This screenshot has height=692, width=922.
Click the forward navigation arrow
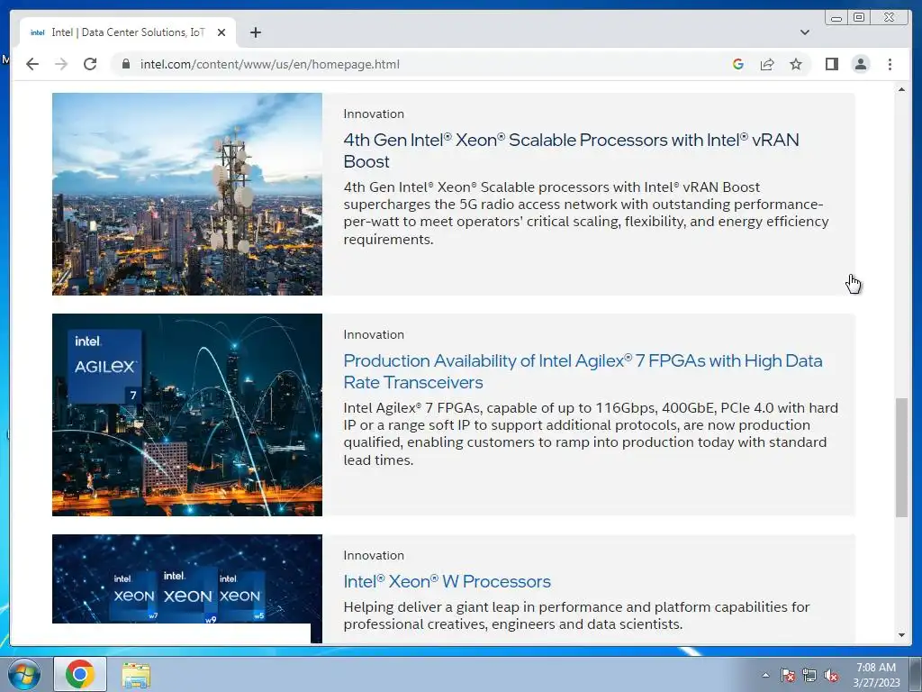coord(61,64)
